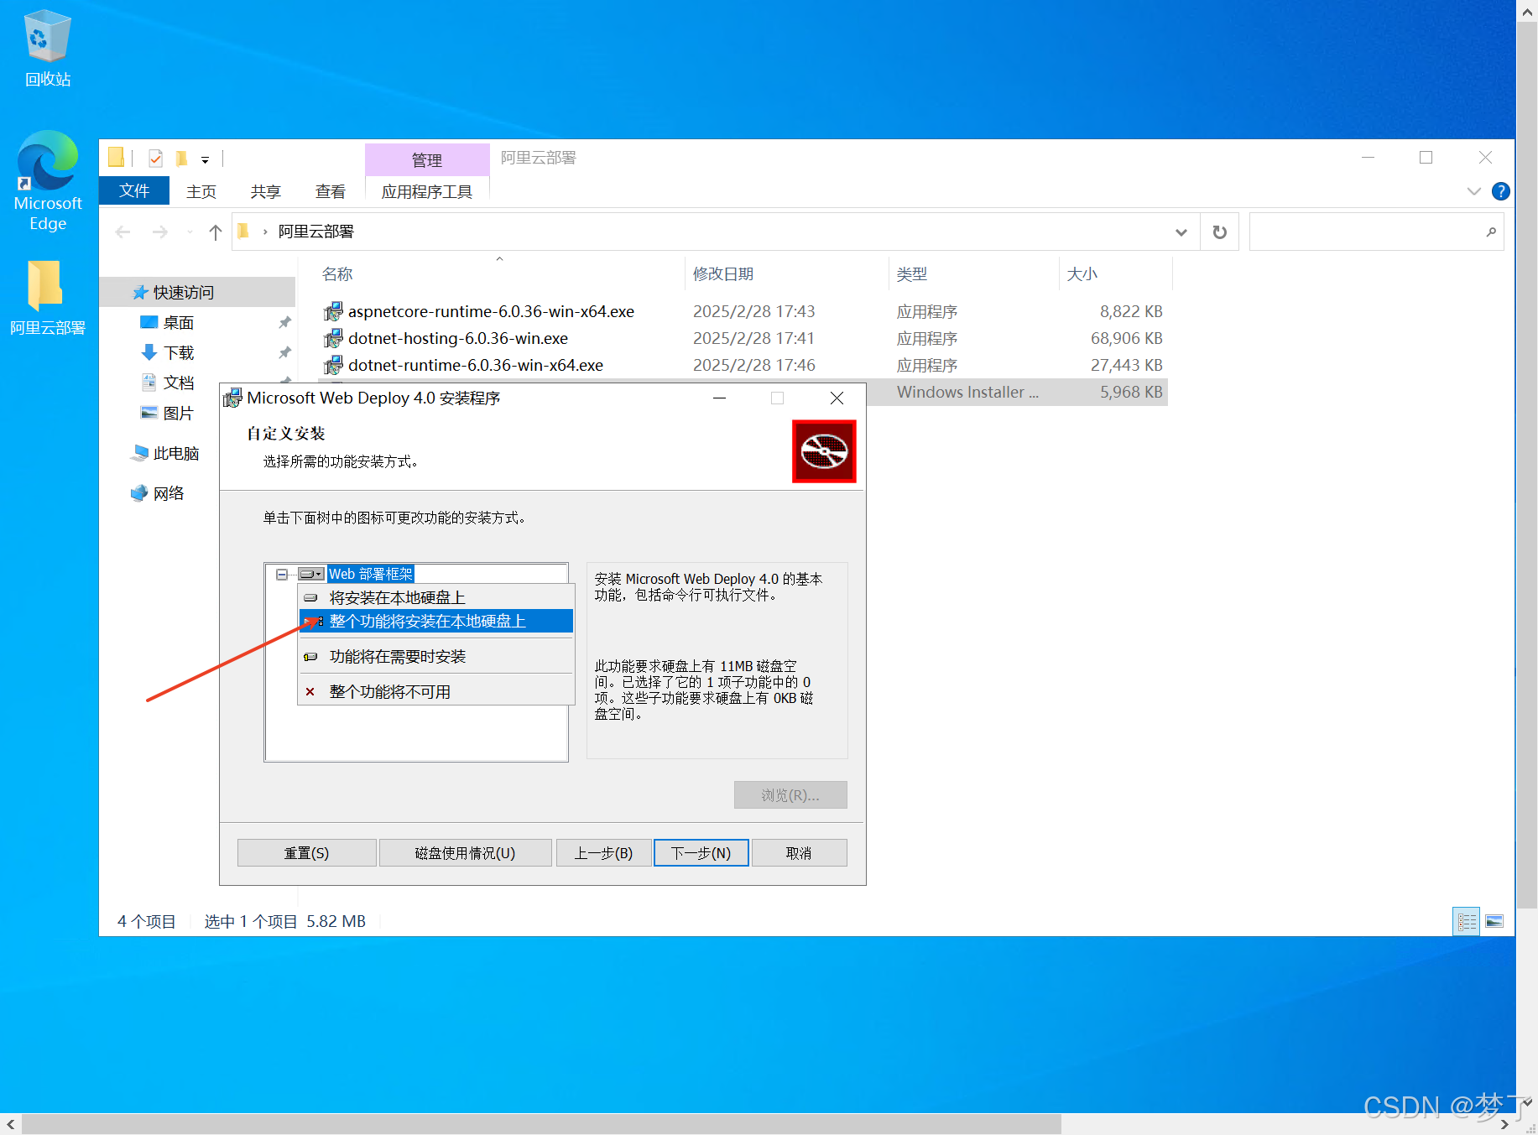
Task: Open 图片 in the navigation pane
Action: (x=168, y=413)
